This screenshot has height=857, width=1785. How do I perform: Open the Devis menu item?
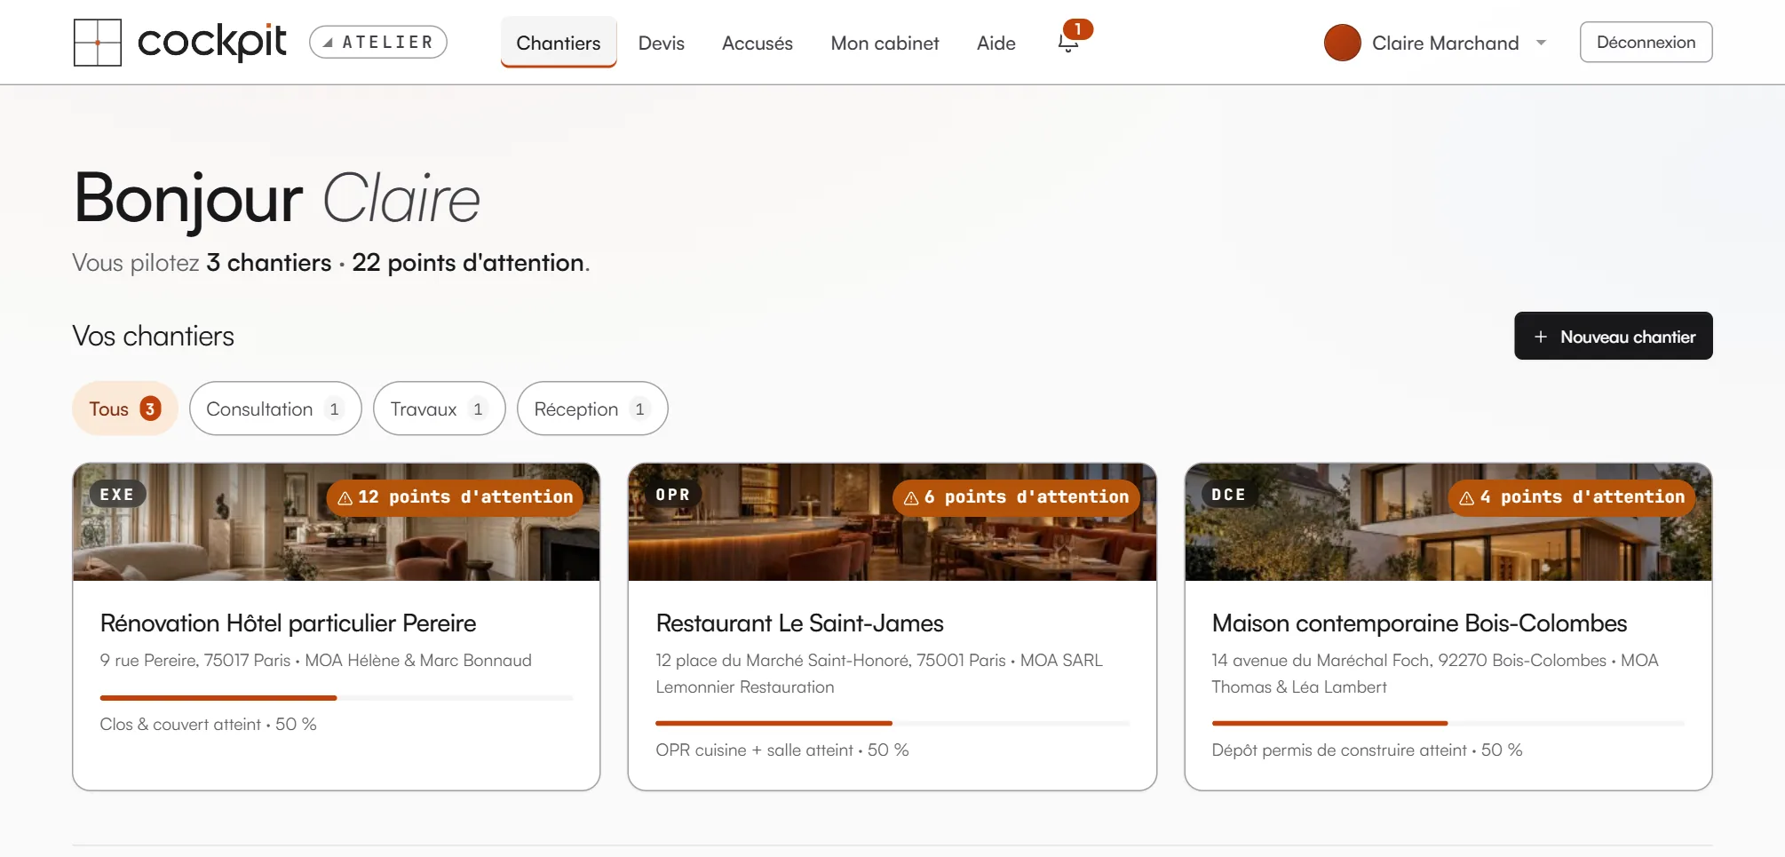(x=662, y=43)
